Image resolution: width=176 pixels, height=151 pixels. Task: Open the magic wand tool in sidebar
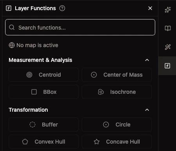click(168, 47)
